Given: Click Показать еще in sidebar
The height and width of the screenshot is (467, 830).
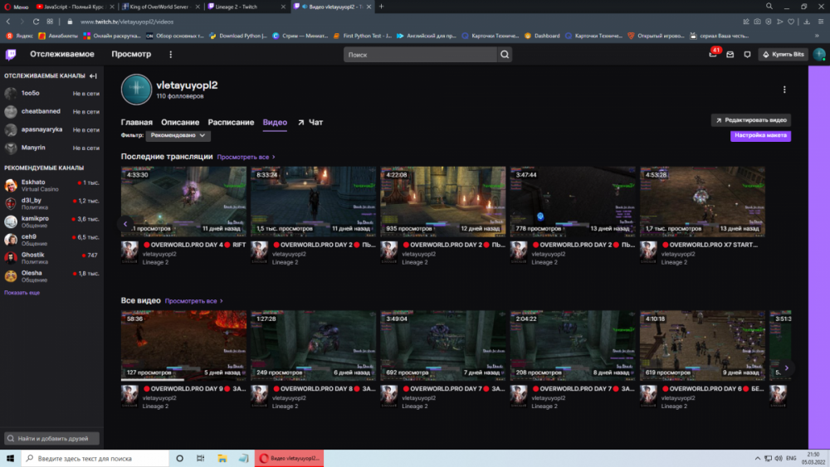Looking at the screenshot, I should (22, 293).
